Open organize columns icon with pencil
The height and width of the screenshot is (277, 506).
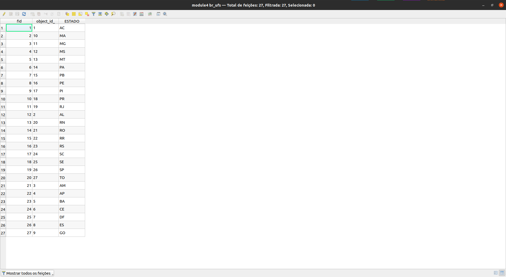coord(135,14)
